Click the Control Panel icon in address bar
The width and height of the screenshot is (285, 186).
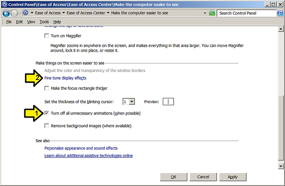coord(26,13)
